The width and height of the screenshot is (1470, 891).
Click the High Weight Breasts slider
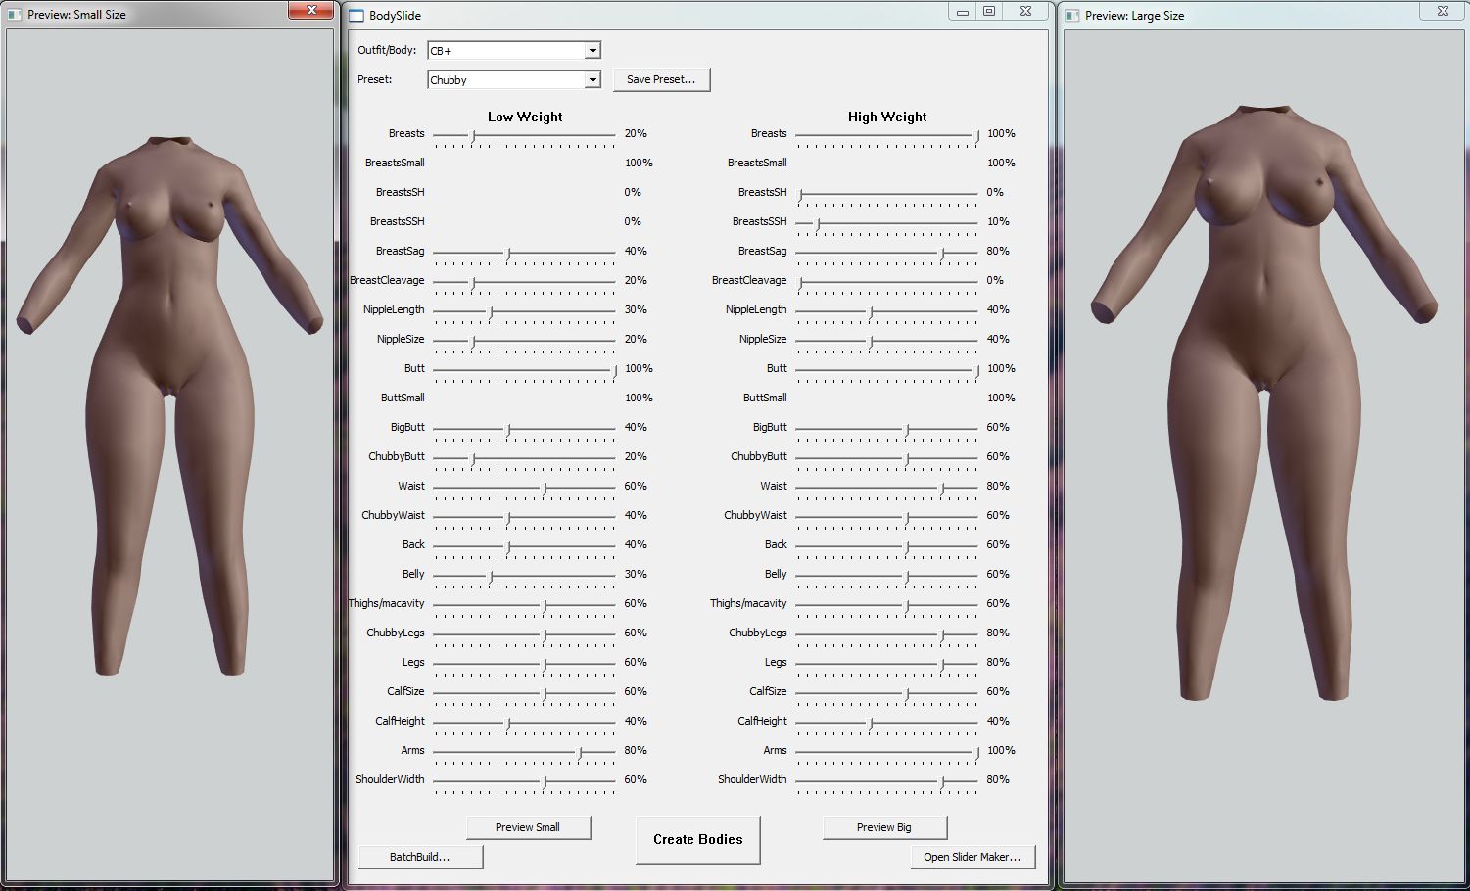[x=886, y=138]
